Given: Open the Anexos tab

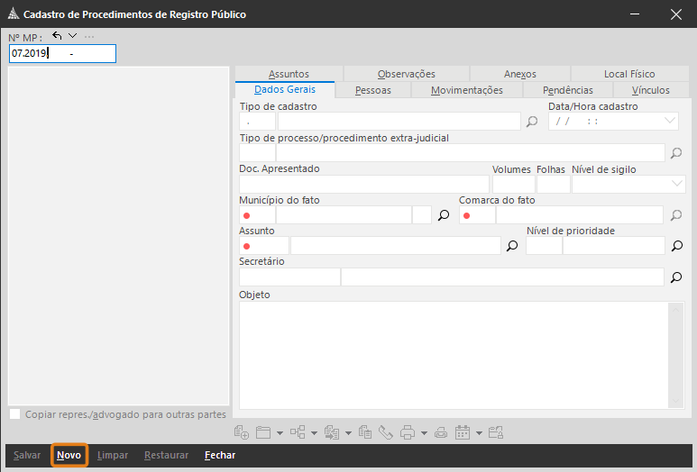Looking at the screenshot, I should click(519, 74).
